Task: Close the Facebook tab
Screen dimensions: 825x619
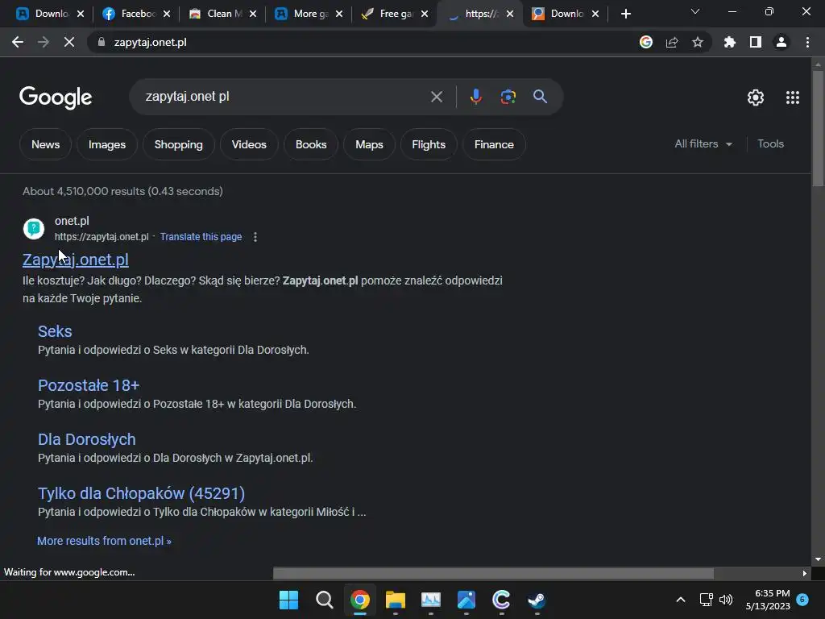Action: 167,14
